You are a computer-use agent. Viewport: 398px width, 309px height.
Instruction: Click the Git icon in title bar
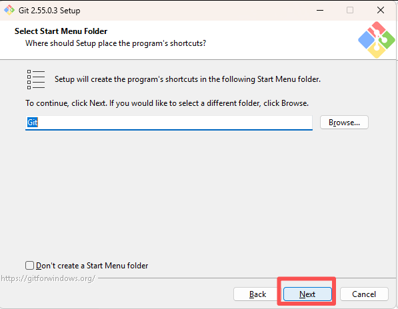[x=9, y=10]
